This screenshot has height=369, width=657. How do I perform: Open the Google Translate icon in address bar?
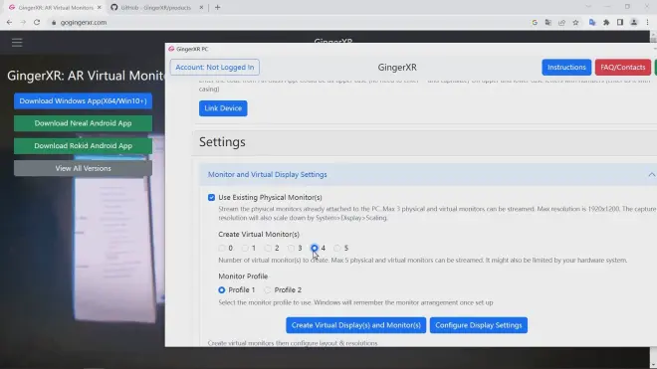pyautogui.click(x=548, y=23)
